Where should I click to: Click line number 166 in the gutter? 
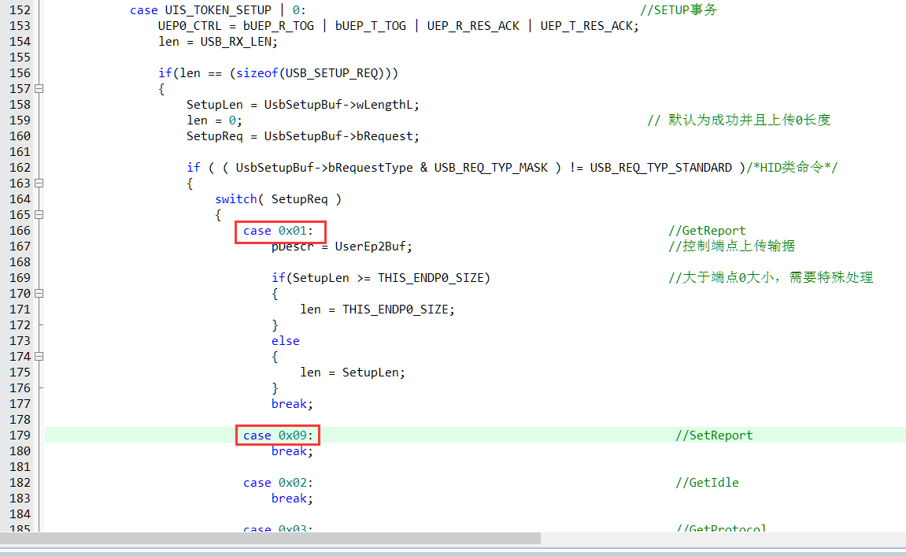point(20,231)
